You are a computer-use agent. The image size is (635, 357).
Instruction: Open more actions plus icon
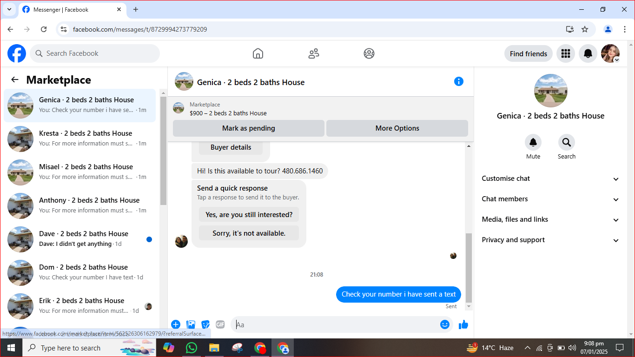(x=176, y=324)
